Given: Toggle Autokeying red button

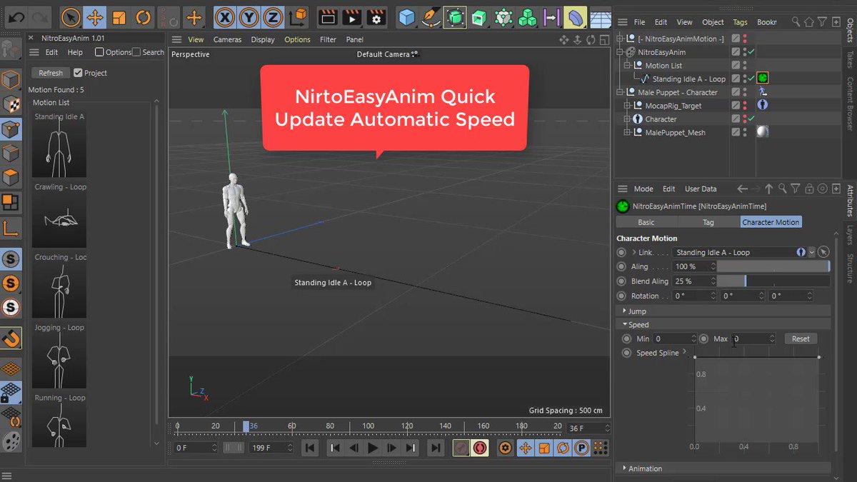Looking at the screenshot, I should click(479, 448).
